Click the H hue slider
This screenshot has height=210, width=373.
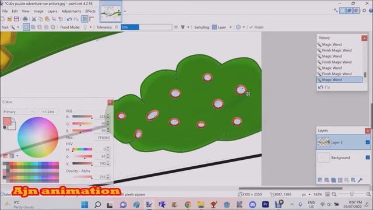point(82,149)
